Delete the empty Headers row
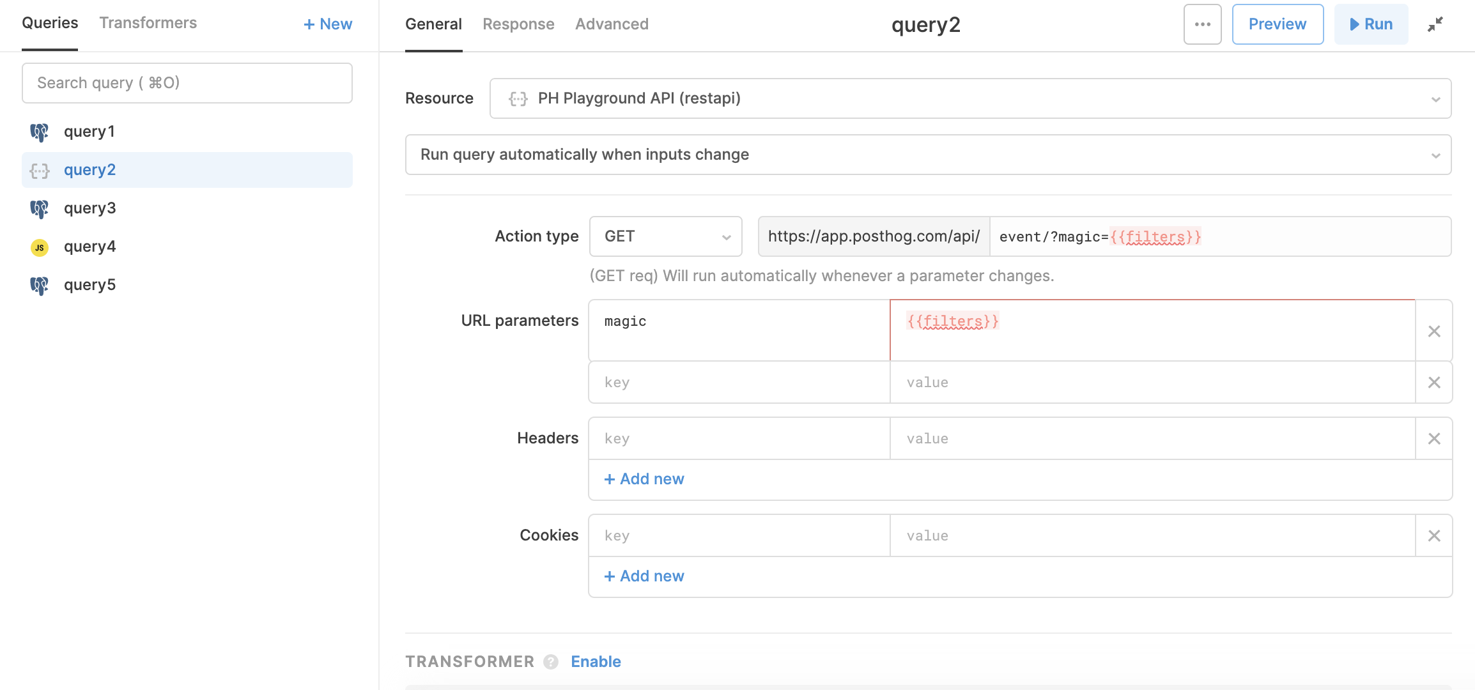 tap(1434, 438)
